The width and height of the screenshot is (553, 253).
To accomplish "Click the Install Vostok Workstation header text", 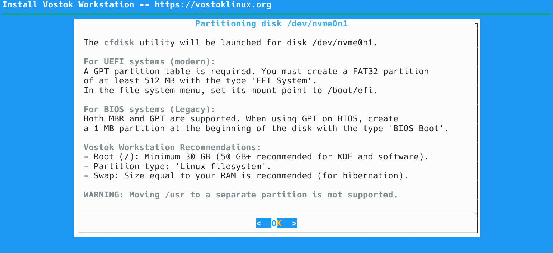I will click(x=68, y=5).
